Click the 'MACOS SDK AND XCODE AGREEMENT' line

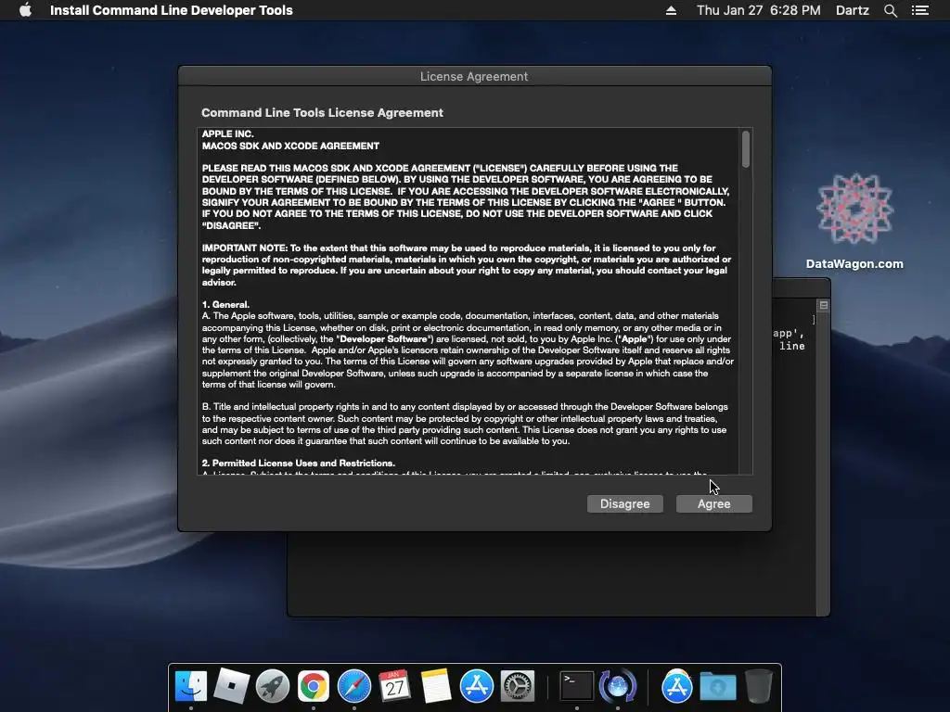pos(290,146)
